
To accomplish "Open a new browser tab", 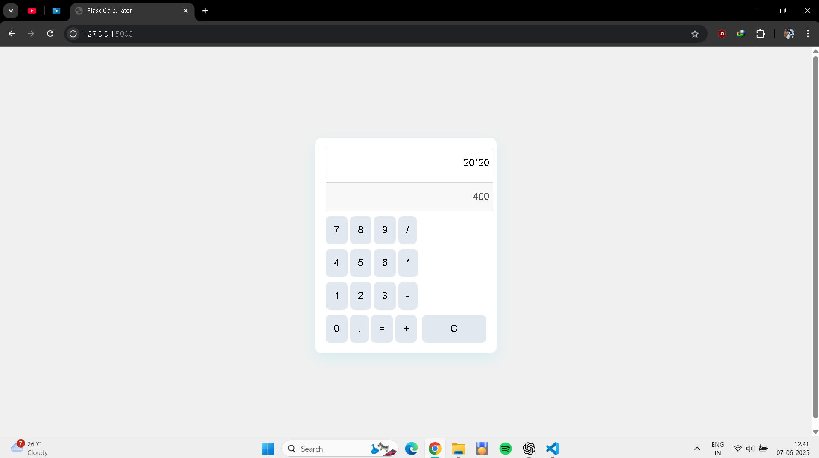I will pos(205,11).
